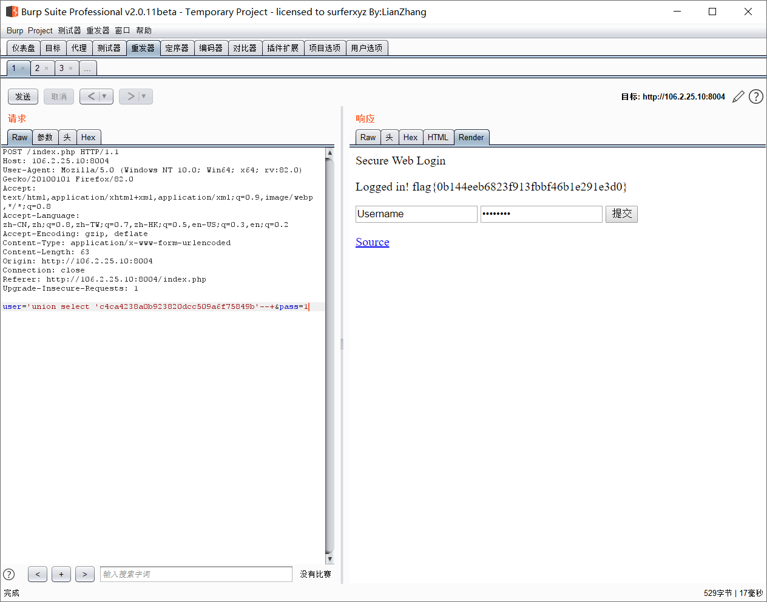Switch to the 测试器 intruder tab
This screenshot has height=602, width=767.
(109, 48)
